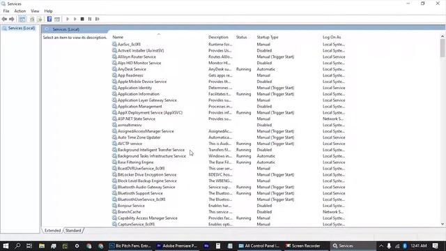Sort by the Status column header

tap(242, 37)
